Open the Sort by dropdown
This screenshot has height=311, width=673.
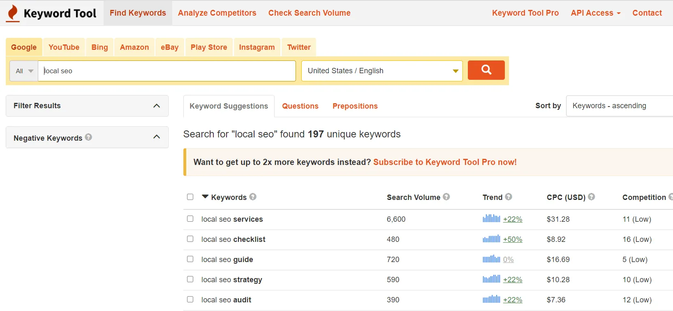coord(619,106)
